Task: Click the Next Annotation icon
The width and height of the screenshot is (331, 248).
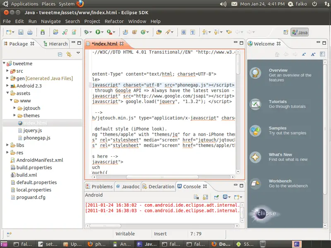Action: point(204,32)
